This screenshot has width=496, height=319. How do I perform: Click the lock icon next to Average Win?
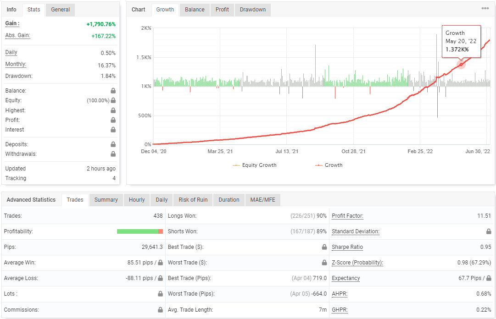[160, 263]
